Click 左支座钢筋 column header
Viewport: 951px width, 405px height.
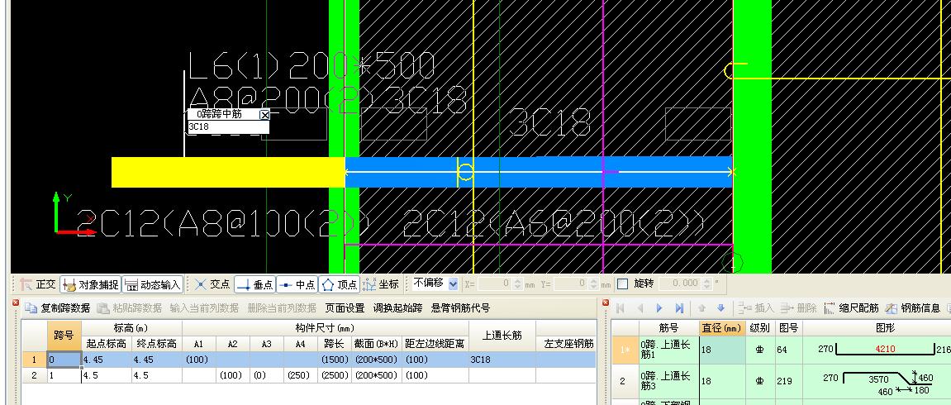point(568,344)
